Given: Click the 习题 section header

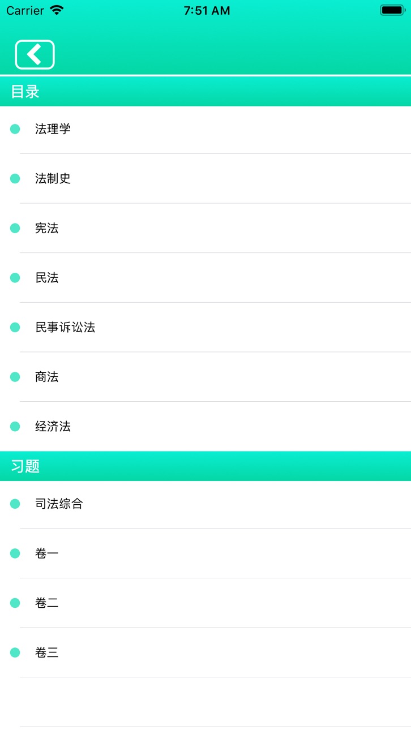Looking at the screenshot, I should pos(205,466).
